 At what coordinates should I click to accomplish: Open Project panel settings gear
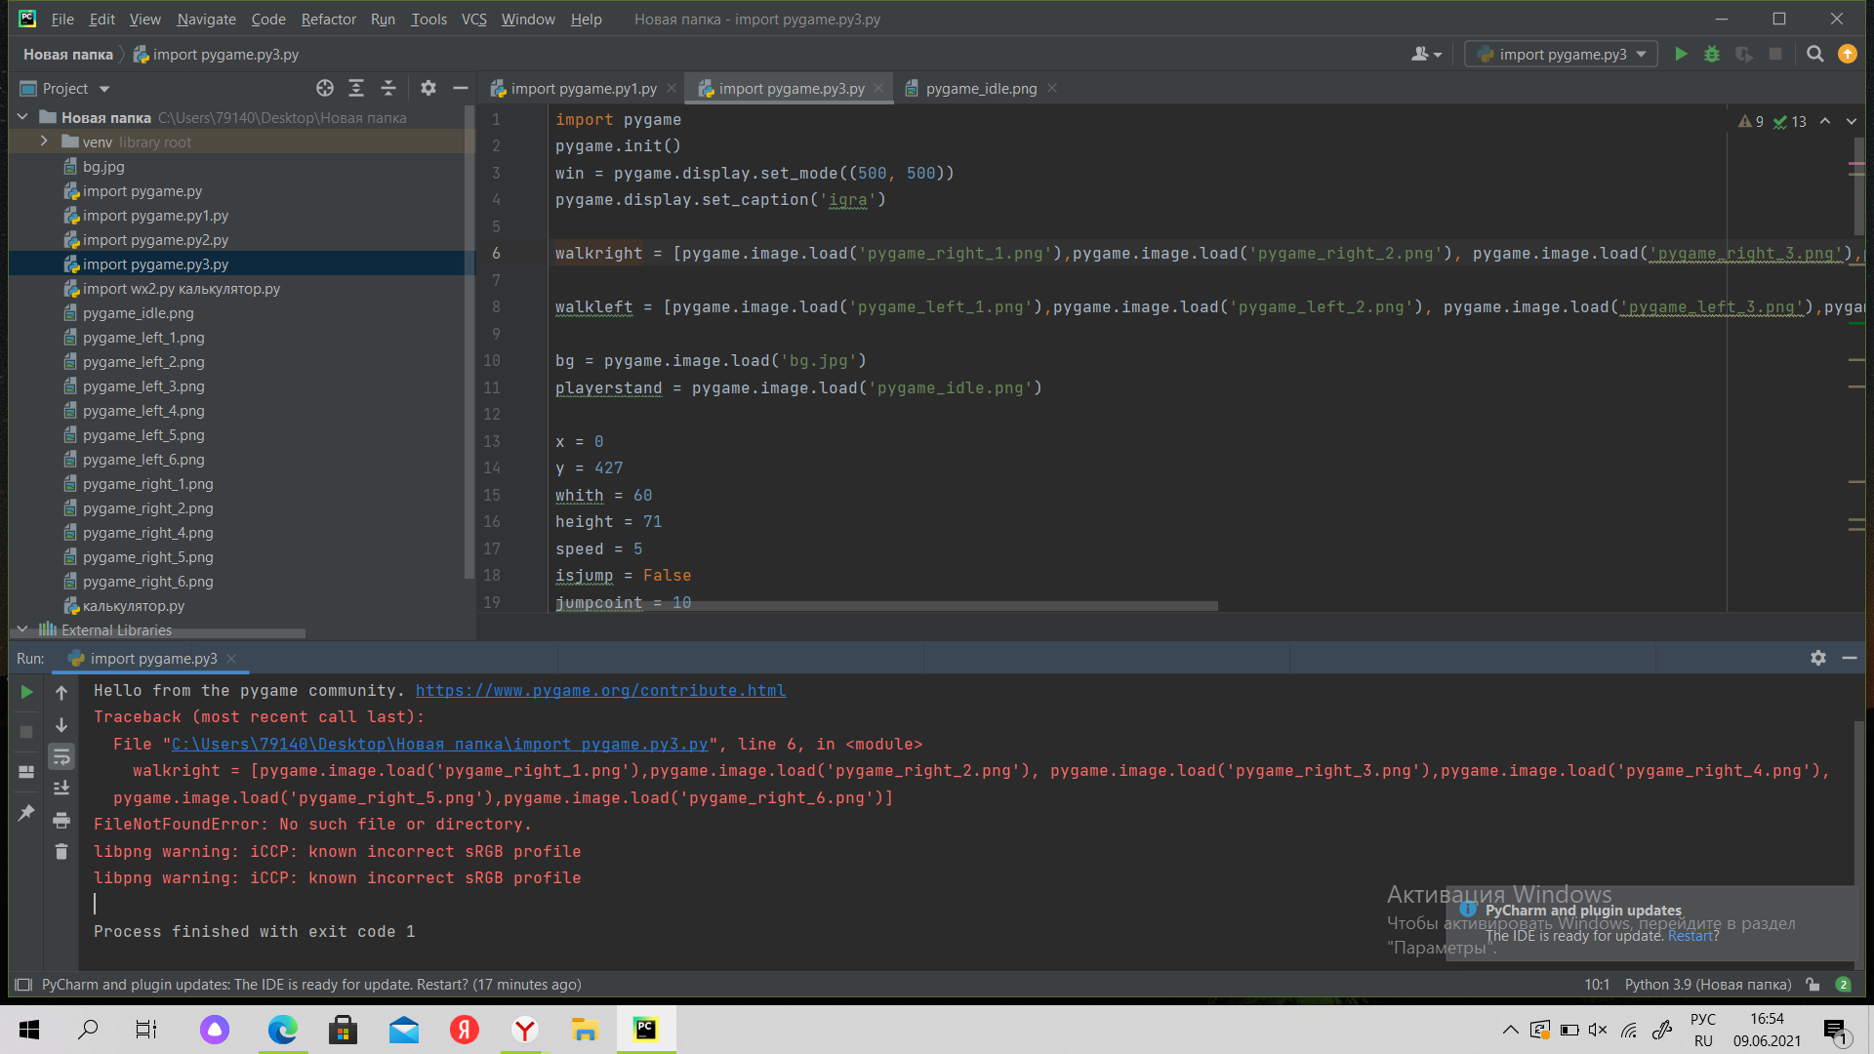[428, 89]
